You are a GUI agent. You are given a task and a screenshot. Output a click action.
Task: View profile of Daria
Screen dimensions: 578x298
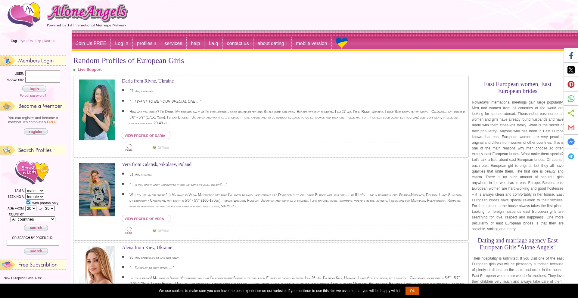(x=146, y=135)
